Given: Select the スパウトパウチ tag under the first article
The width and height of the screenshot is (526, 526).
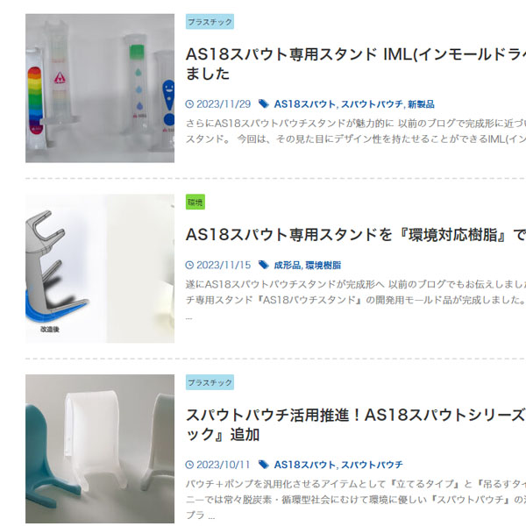Looking at the screenshot, I should [x=372, y=104].
